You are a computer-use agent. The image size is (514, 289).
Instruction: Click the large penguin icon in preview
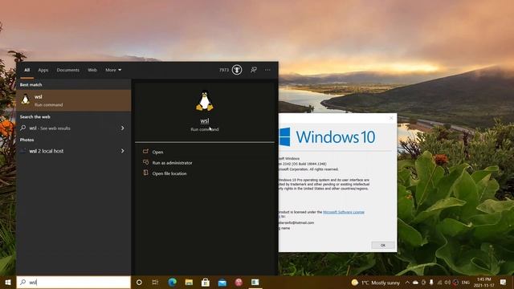point(205,100)
